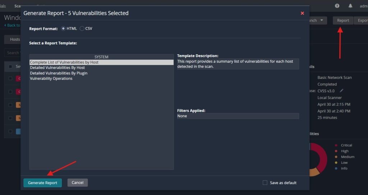Click the Generate Report button
Viewport: 368px width, 195px height.
tap(42, 183)
